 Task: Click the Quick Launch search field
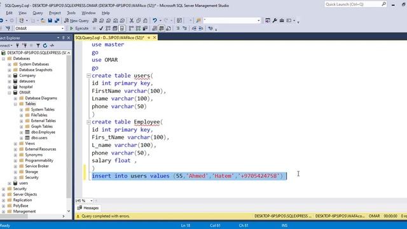tap(355, 4)
